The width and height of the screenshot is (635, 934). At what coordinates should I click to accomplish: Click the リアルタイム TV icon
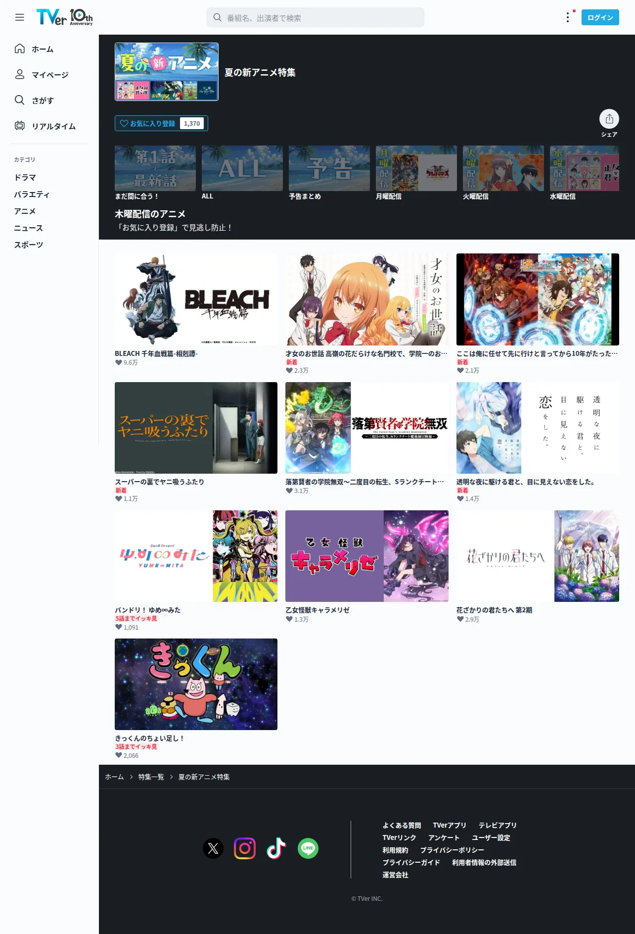[20, 126]
